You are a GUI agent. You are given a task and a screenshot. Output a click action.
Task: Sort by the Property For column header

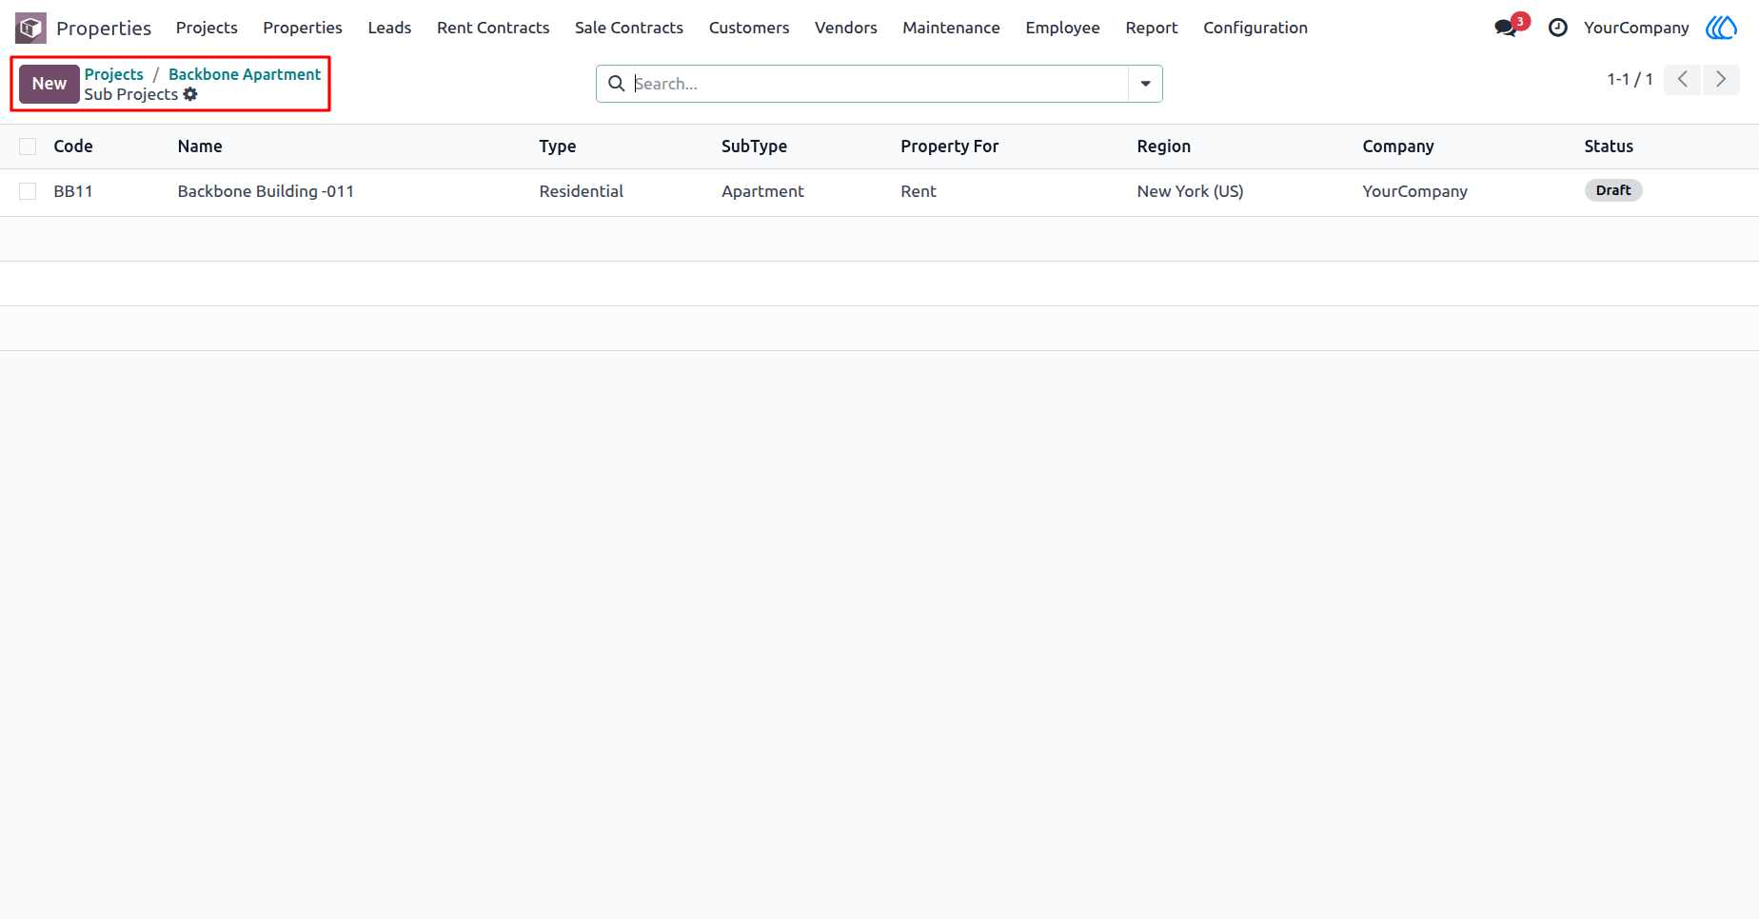tap(950, 147)
